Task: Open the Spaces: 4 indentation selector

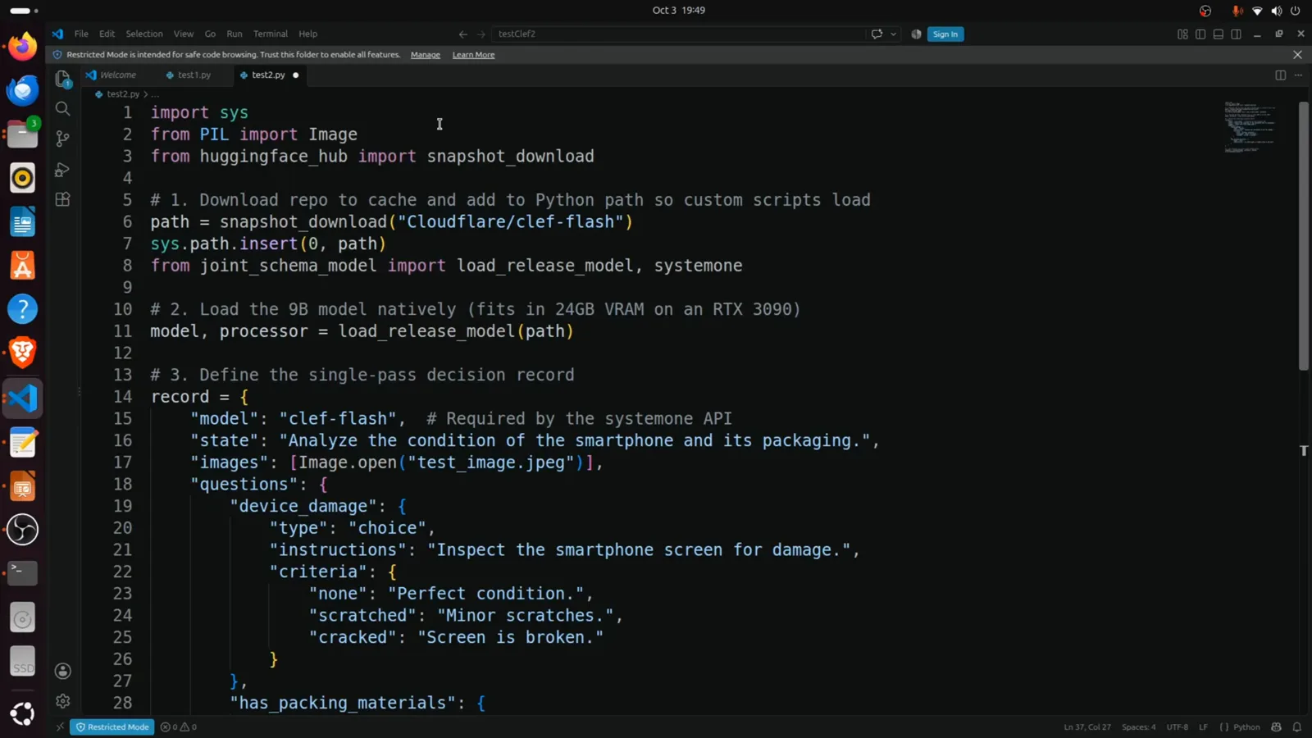Action: [1138, 727]
